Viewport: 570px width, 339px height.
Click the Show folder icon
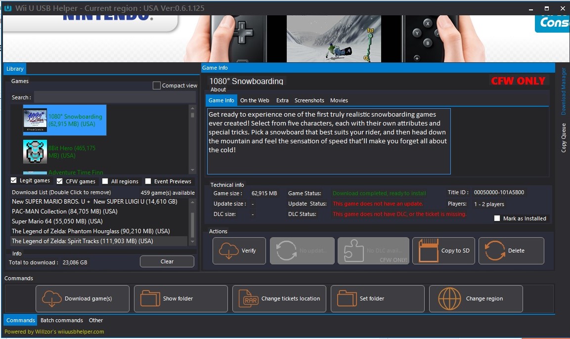pos(150,298)
